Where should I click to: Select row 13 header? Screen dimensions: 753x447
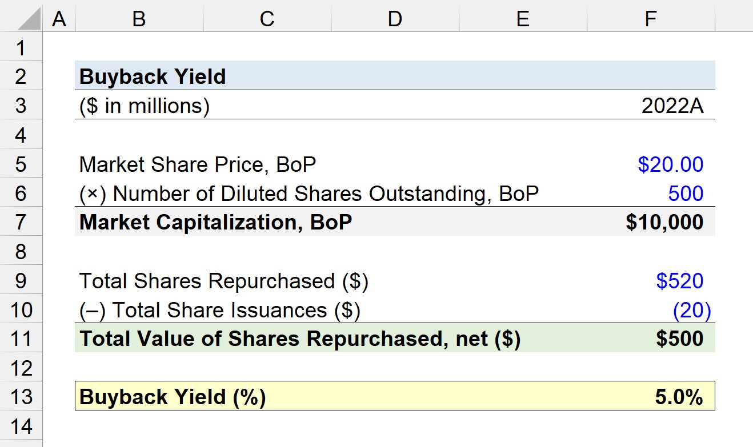(x=21, y=396)
